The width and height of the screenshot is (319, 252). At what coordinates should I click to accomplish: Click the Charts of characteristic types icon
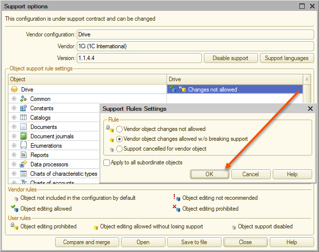click(x=23, y=173)
